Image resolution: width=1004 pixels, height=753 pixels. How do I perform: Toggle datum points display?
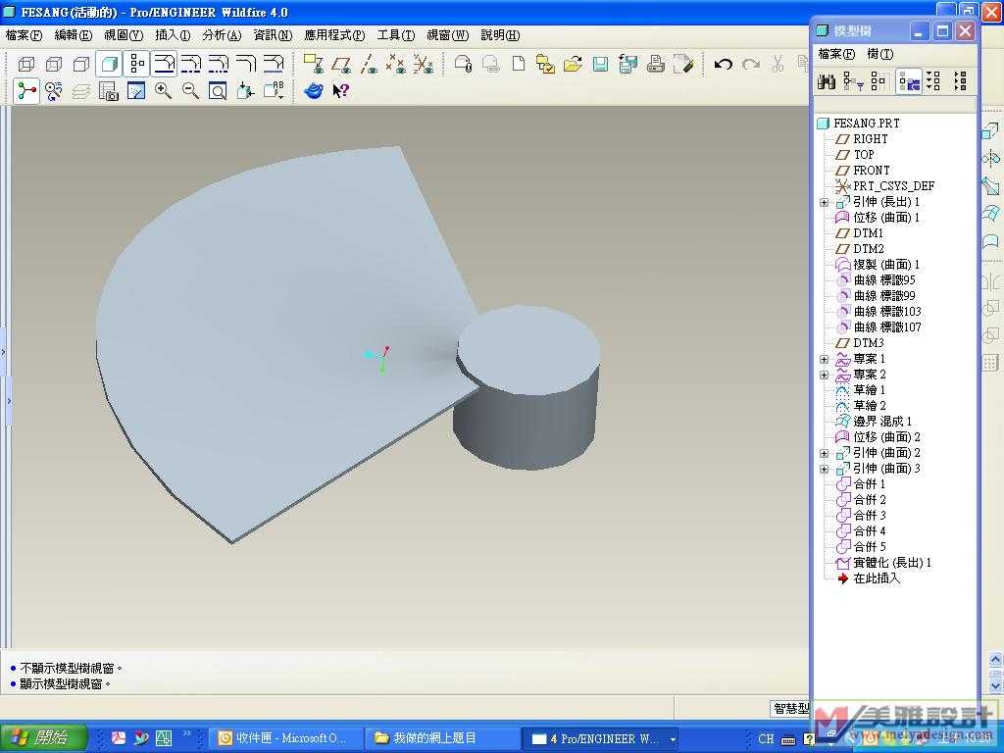pos(395,64)
